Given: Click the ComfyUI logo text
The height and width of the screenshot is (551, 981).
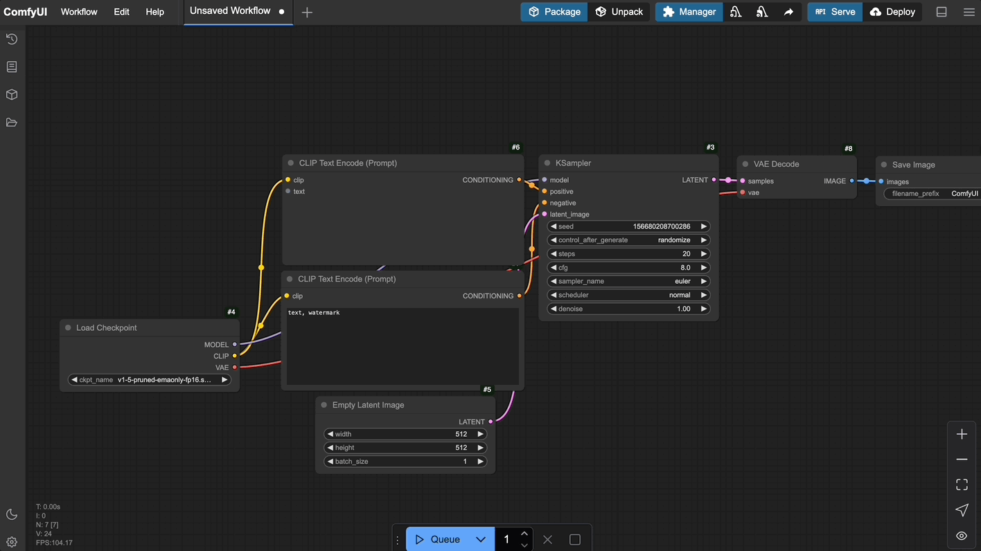Looking at the screenshot, I should 26,12.
